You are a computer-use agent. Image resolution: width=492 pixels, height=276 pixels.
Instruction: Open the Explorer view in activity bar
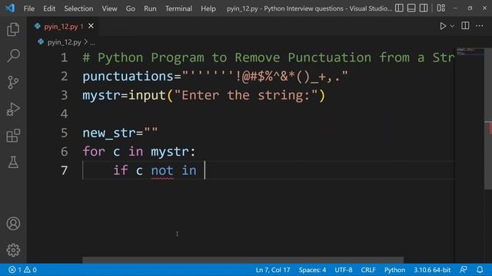(x=13, y=29)
